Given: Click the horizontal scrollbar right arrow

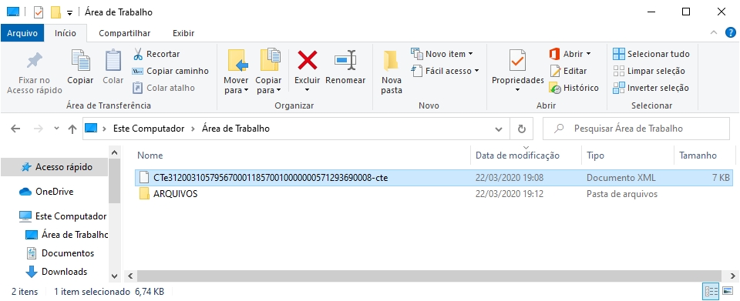Looking at the screenshot, I should point(733,276).
